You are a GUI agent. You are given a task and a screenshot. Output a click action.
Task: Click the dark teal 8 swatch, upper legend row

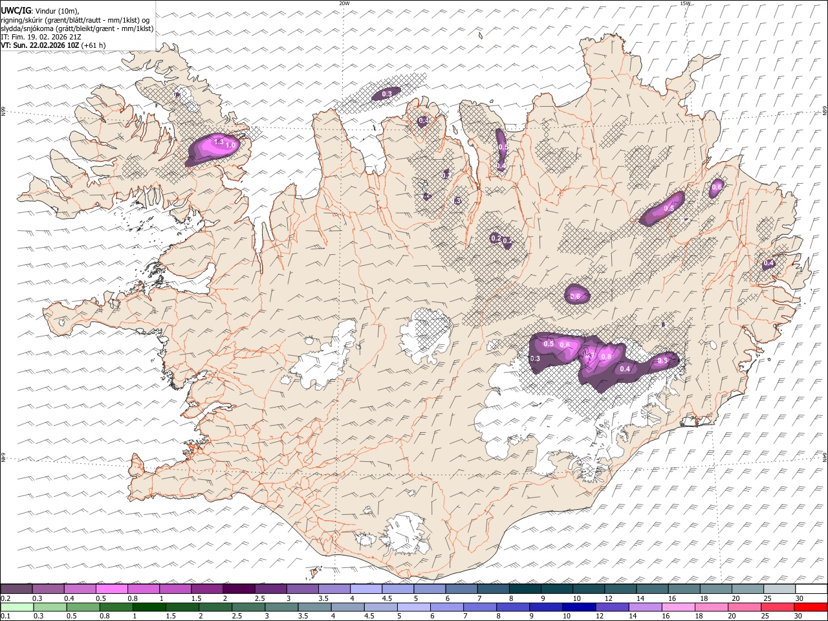click(525, 589)
